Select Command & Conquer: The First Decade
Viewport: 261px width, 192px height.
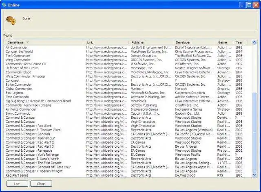(x=128, y=163)
